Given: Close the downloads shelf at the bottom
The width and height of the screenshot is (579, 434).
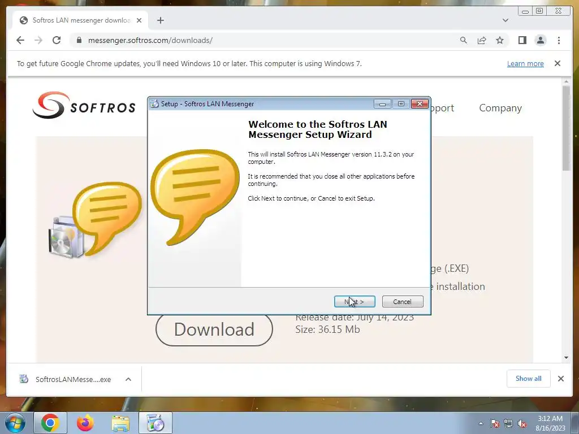Looking at the screenshot, I should [560, 379].
